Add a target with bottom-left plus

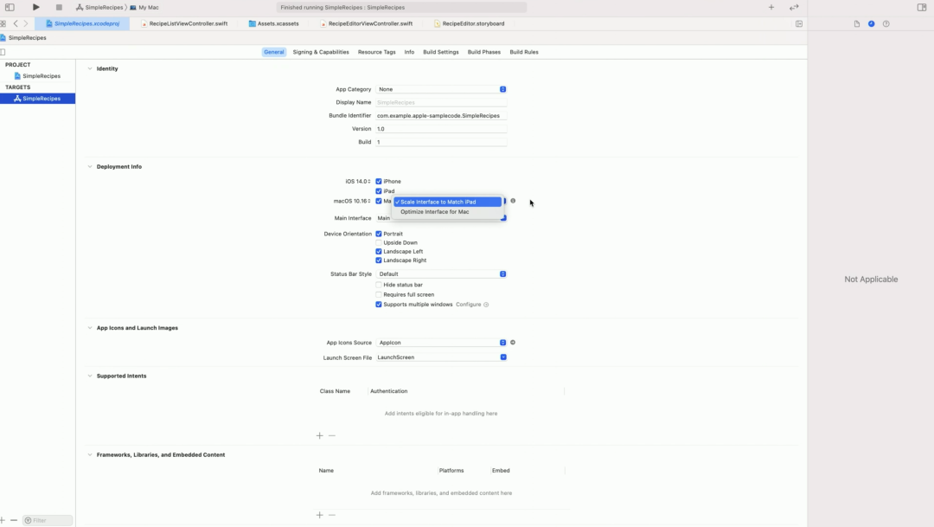[3, 520]
